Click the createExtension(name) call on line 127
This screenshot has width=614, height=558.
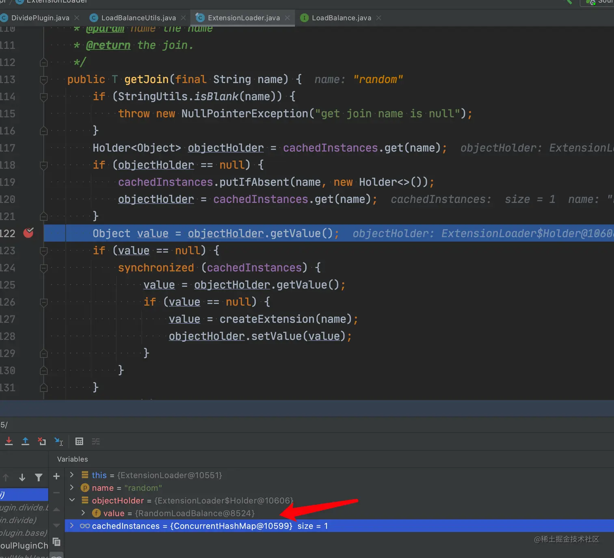click(x=285, y=319)
